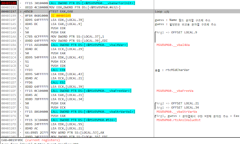Select the CALL __vbaFreeVar instruction
240x144 pixels.
coord(91,91)
